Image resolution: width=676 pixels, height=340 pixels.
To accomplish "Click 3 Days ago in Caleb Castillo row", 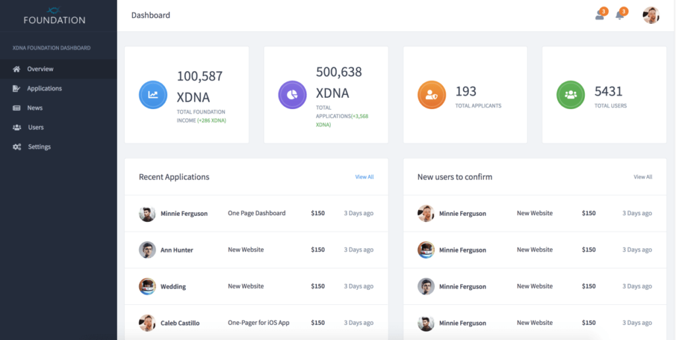I will [x=358, y=323].
